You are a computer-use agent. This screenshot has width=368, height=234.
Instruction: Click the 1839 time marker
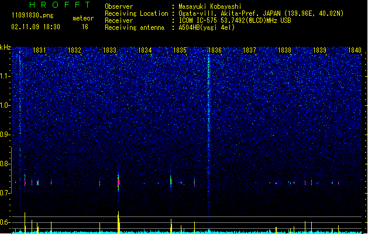pyautogui.click(x=319, y=50)
